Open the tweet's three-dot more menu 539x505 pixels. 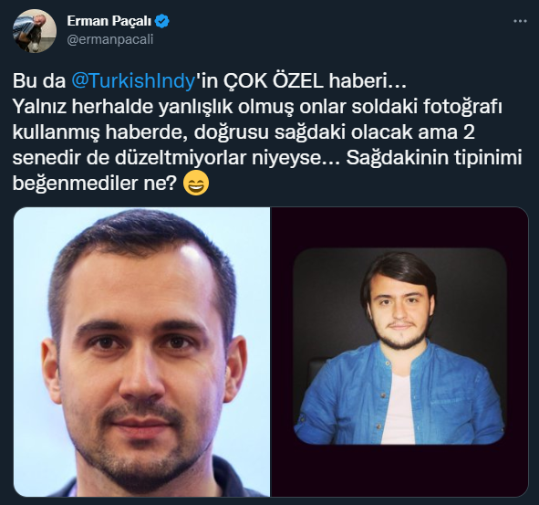(x=520, y=21)
